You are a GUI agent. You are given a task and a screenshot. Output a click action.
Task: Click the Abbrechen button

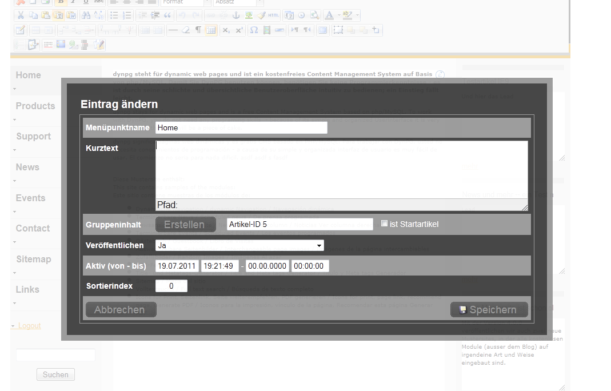(120, 310)
